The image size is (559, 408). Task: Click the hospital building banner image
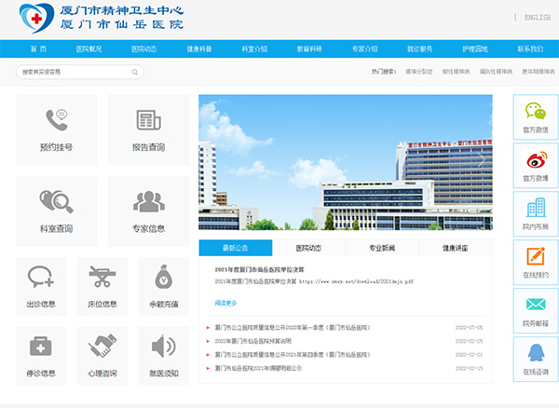[346, 163]
